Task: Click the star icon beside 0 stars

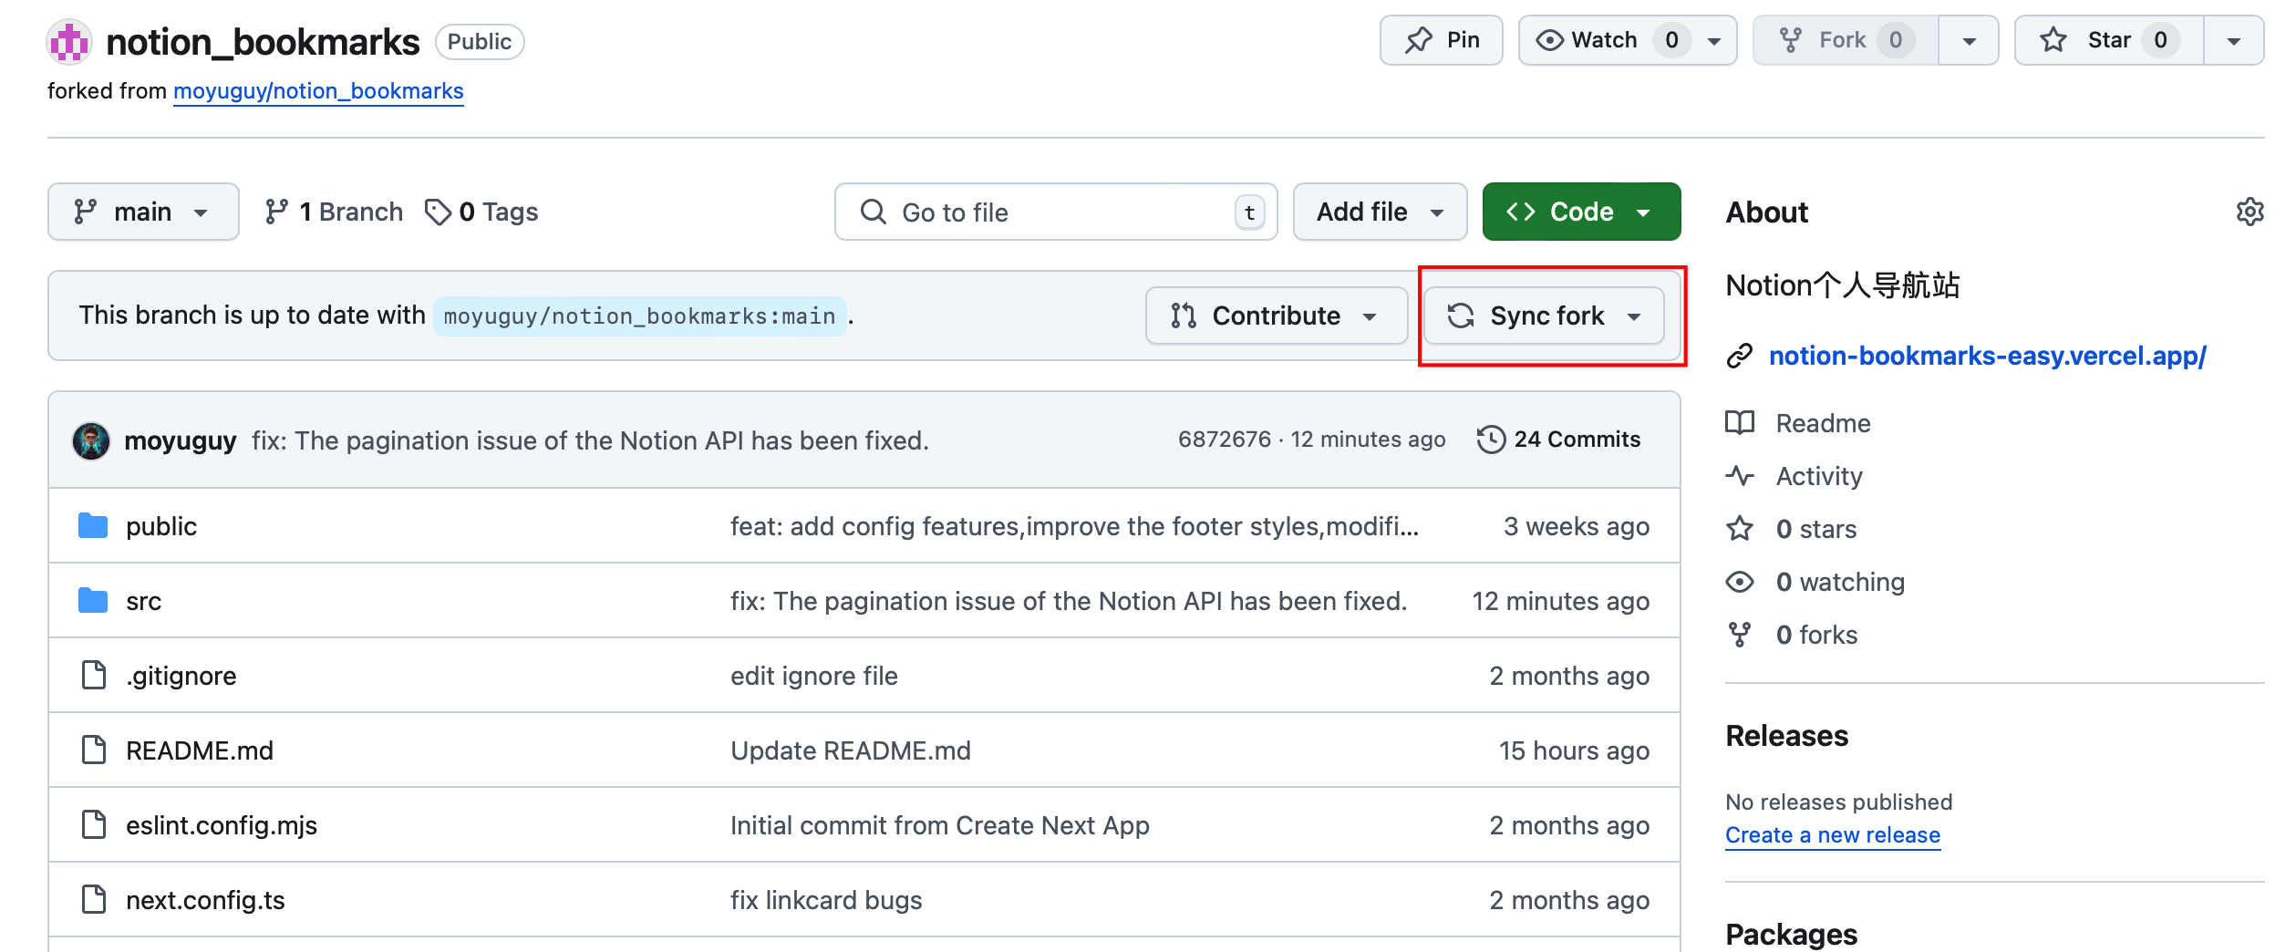Action: [x=1740, y=529]
